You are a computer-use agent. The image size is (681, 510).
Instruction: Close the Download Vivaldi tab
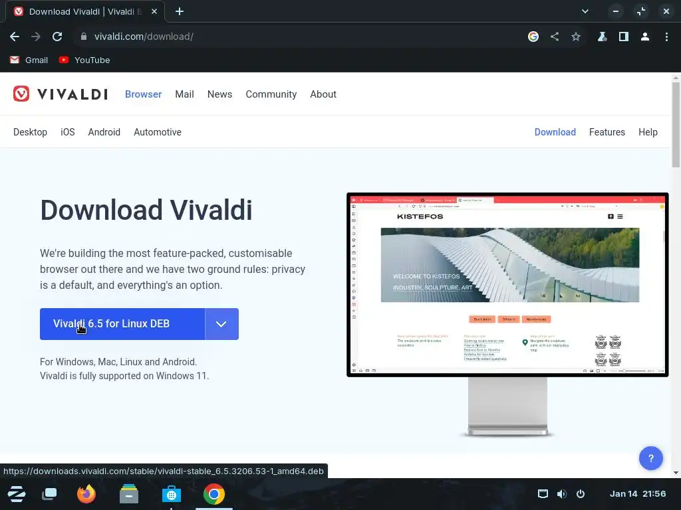[x=154, y=12]
